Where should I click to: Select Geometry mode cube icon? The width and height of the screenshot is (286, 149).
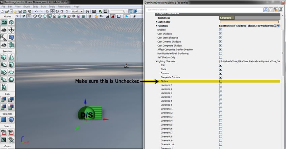click(x=11, y=22)
